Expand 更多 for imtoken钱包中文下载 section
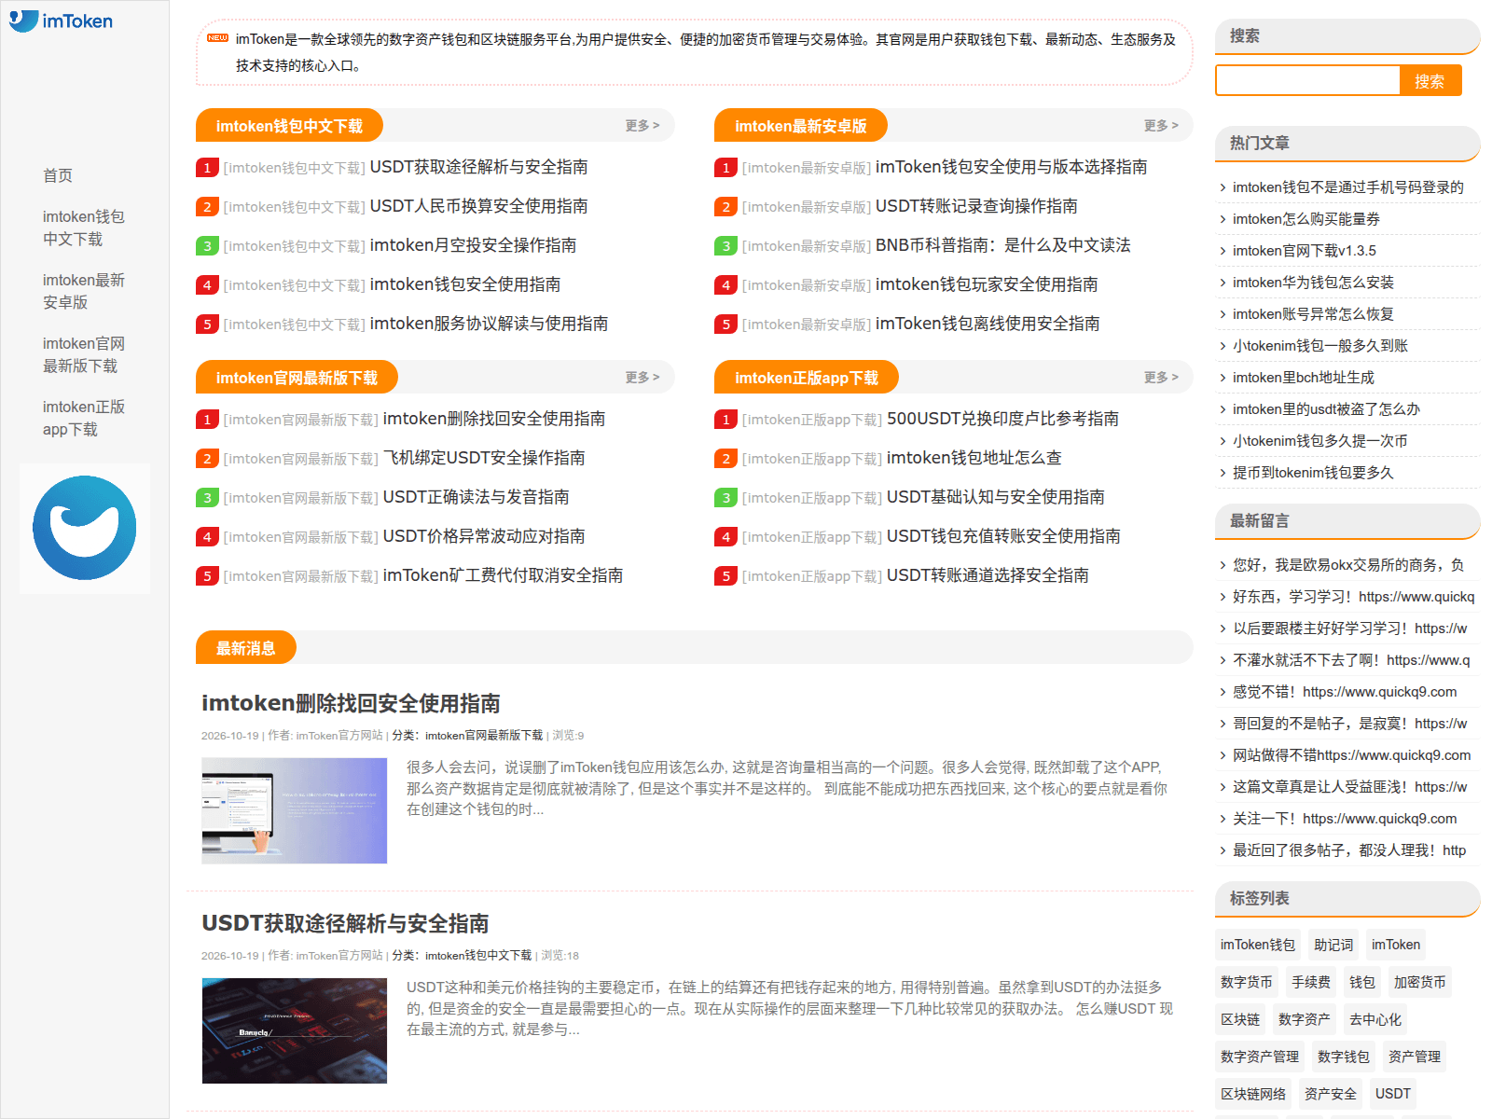 click(642, 126)
